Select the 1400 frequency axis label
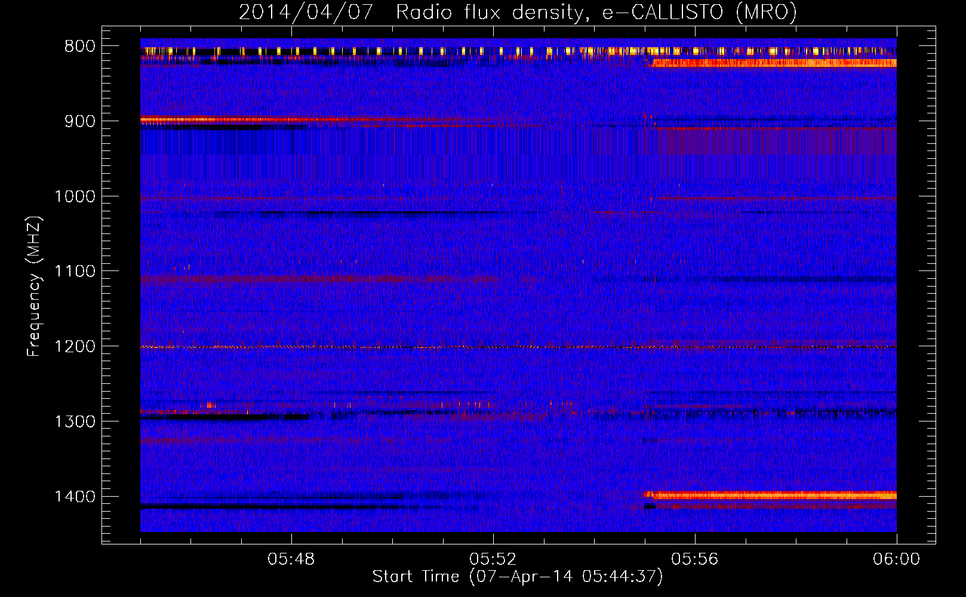Image resolution: width=966 pixels, height=597 pixels. click(x=75, y=497)
